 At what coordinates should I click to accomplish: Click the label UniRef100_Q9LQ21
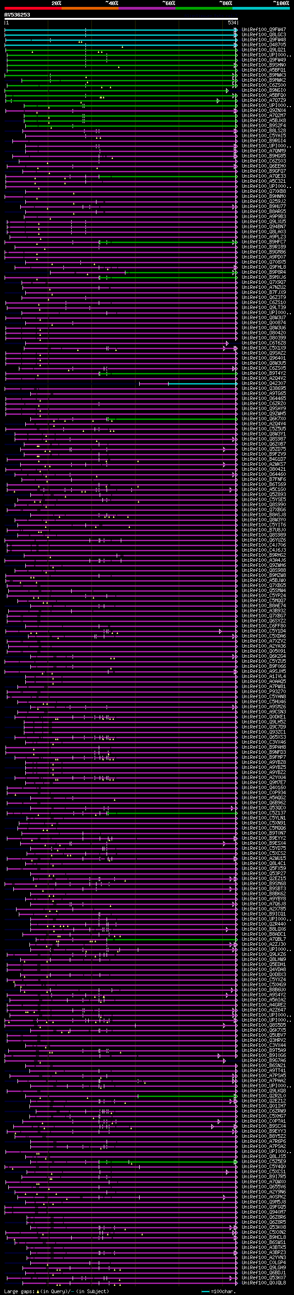264,50
